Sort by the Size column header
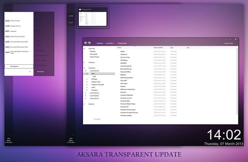Screen dimensions: 248x162 click(x=188, y=47)
